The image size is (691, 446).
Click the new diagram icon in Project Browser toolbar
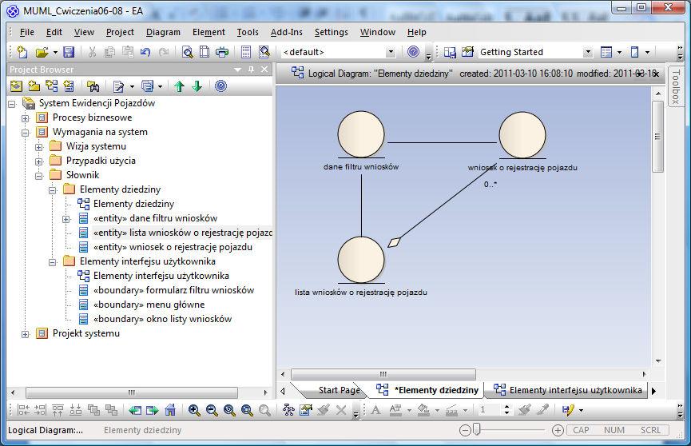tap(52, 86)
